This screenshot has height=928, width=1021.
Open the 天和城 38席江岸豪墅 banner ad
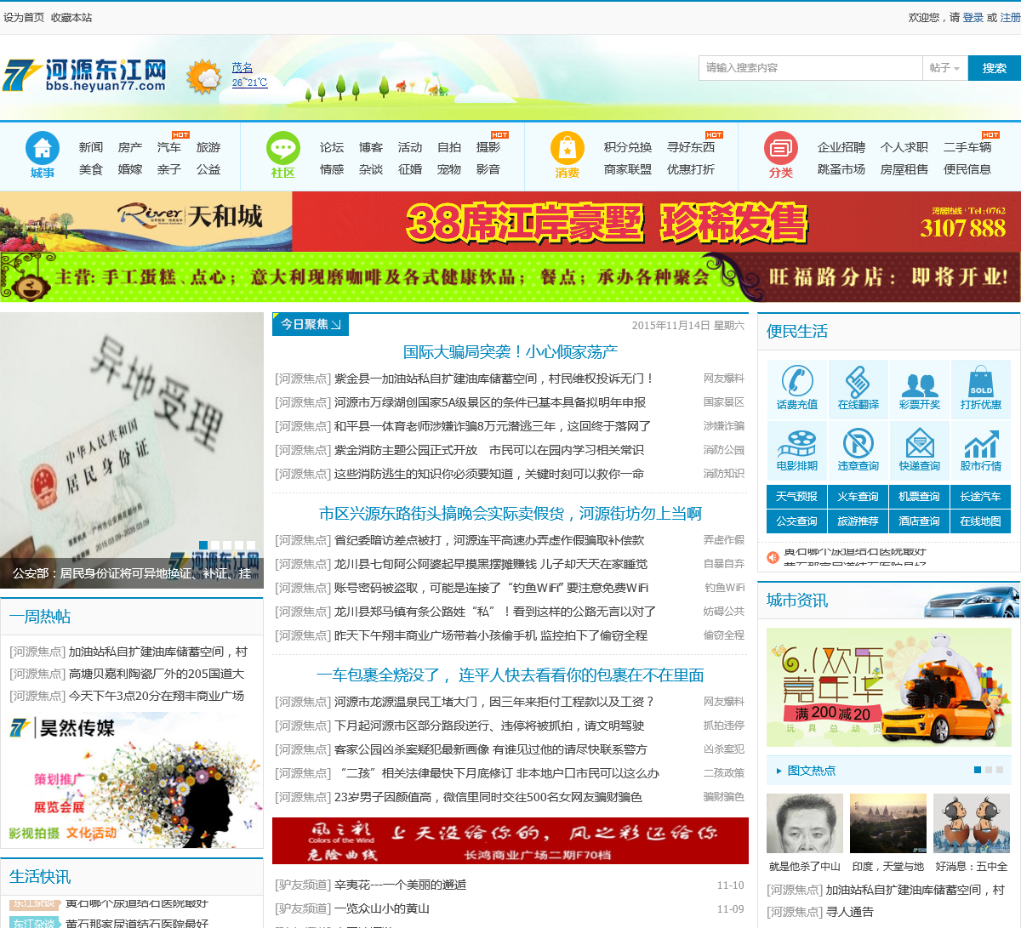510,221
